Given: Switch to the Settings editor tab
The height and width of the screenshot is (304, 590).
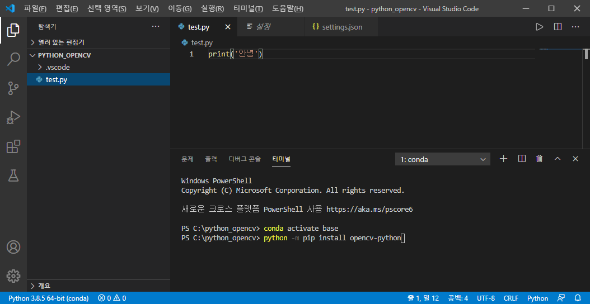Looking at the screenshot, I should (270, 27).
